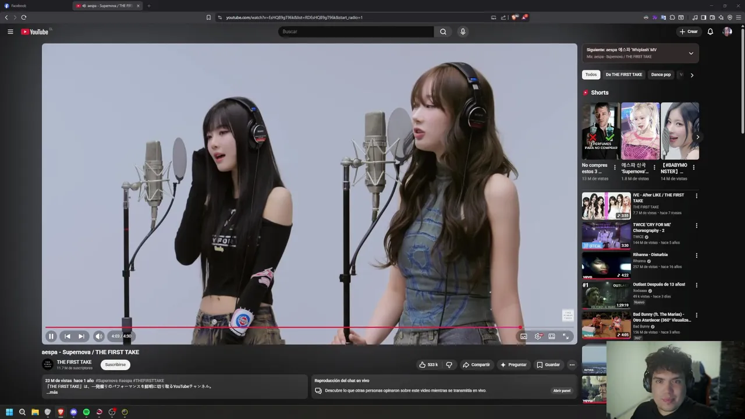Open browser main hamburger menu
The width and height of the screenshot is (745, 419).
coord(738,17)
